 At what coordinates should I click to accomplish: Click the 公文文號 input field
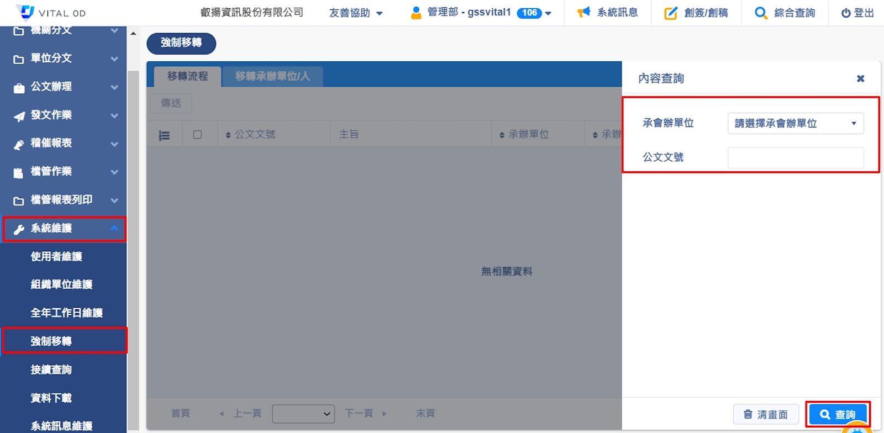tap(795, 157)
